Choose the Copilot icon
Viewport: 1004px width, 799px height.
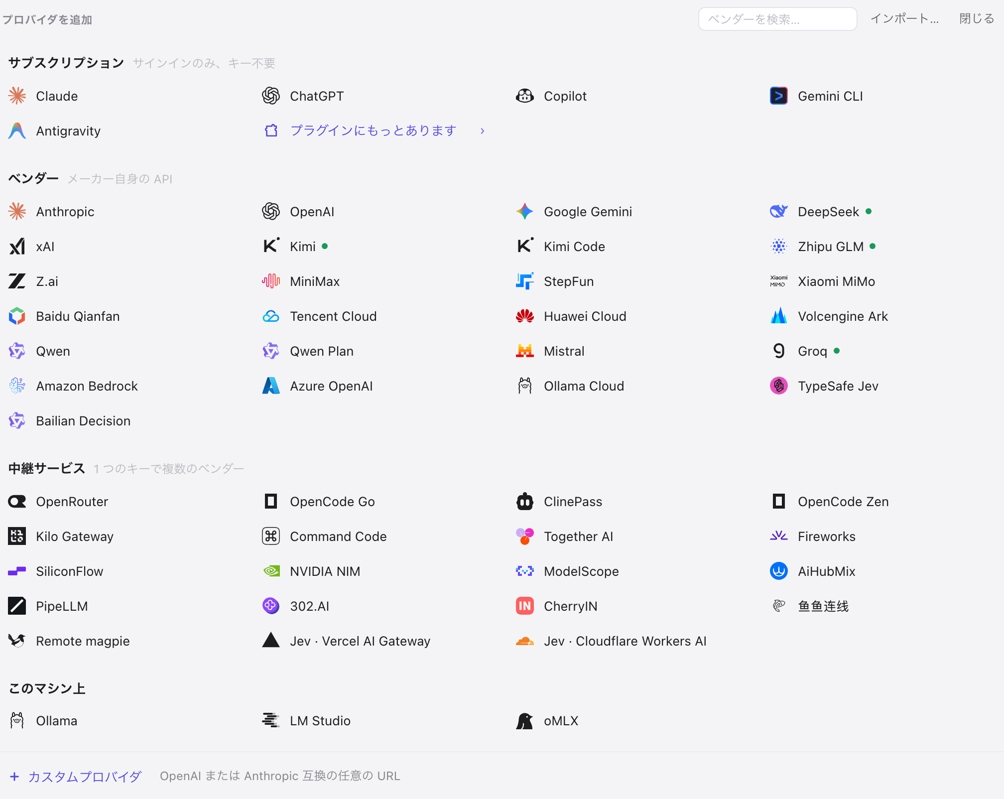[x=525, y=96]
